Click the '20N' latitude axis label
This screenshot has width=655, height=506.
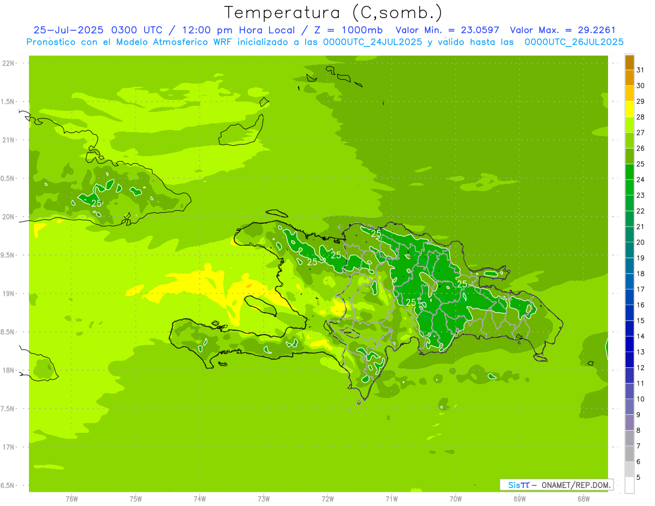pos(8,217)
